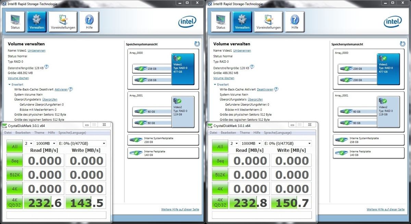Select Interne Festplatte 140 GB in left window
The height and width of the screenshot is (224, 411).
coord(163,153)
